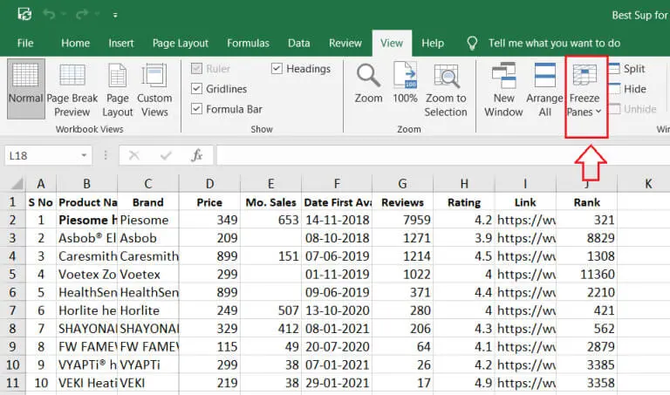Toggle the Formula Bar checkbox
Image resolution: width=670 pixels, height=395 pixels.
click(196, 109)
